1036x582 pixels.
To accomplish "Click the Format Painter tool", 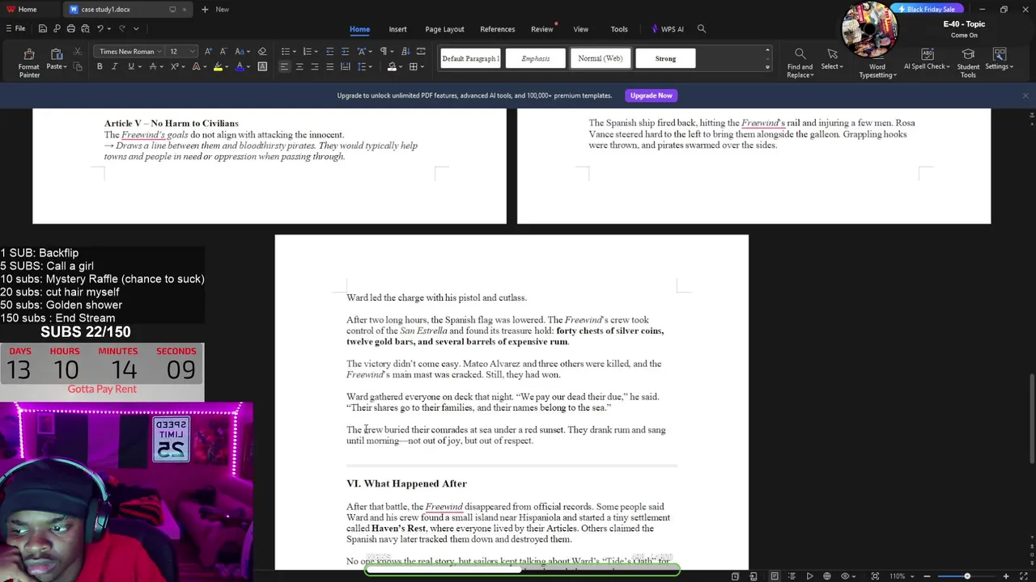I will pyautogui.click(x=29, y=61).
